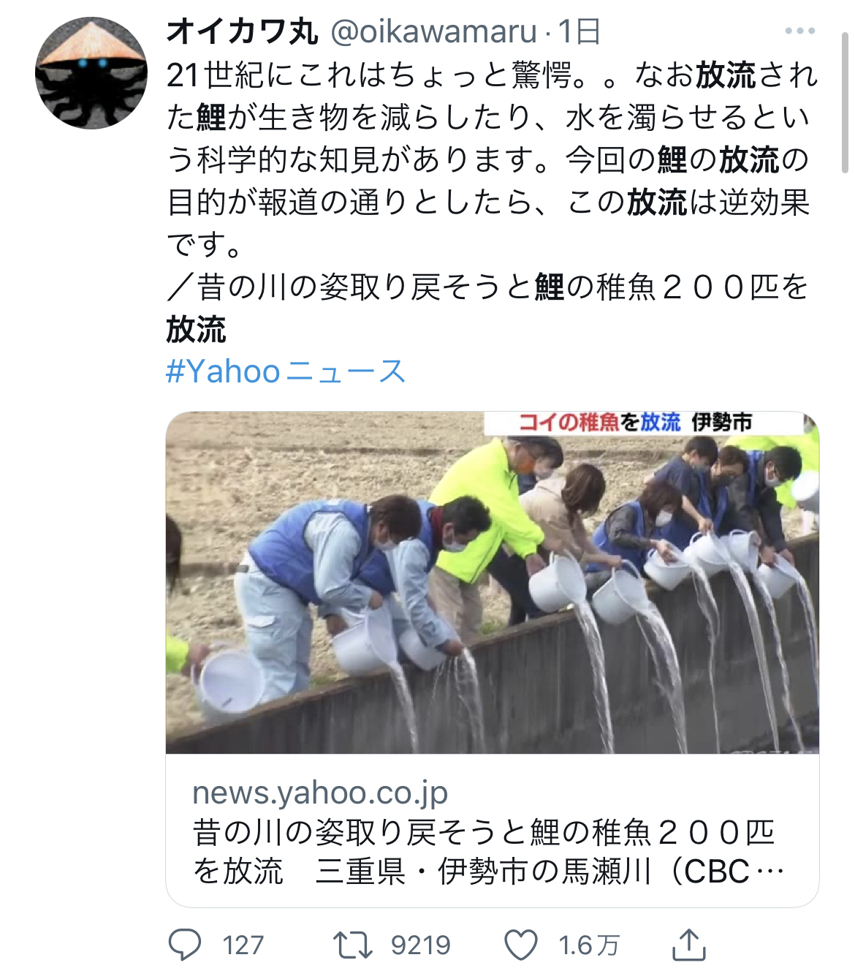This screenshot has width=855, height=971.
Task: Click the scrollbar on right edge
Action: pos(845,102)
